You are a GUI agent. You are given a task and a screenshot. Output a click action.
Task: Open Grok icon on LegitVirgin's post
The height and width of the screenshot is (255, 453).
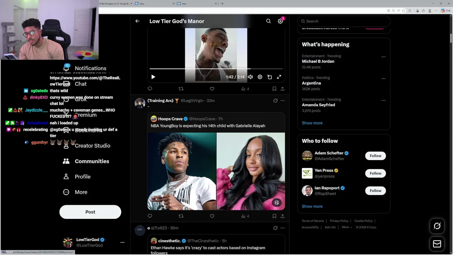[275, 101]
